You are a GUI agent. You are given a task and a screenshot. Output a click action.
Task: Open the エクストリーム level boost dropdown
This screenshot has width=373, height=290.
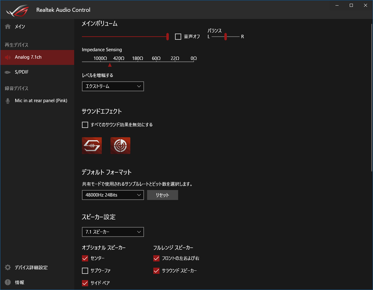pos(113,86)
